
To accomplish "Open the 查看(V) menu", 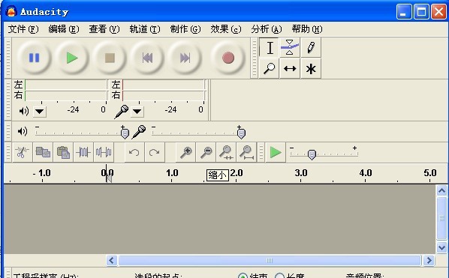I will pos(104,29).
